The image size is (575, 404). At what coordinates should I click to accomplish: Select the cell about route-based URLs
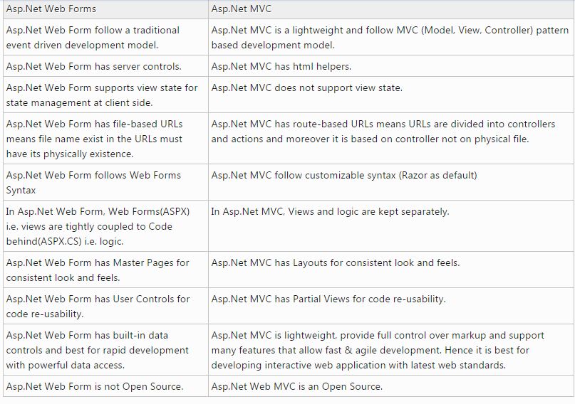pos(391,139)
